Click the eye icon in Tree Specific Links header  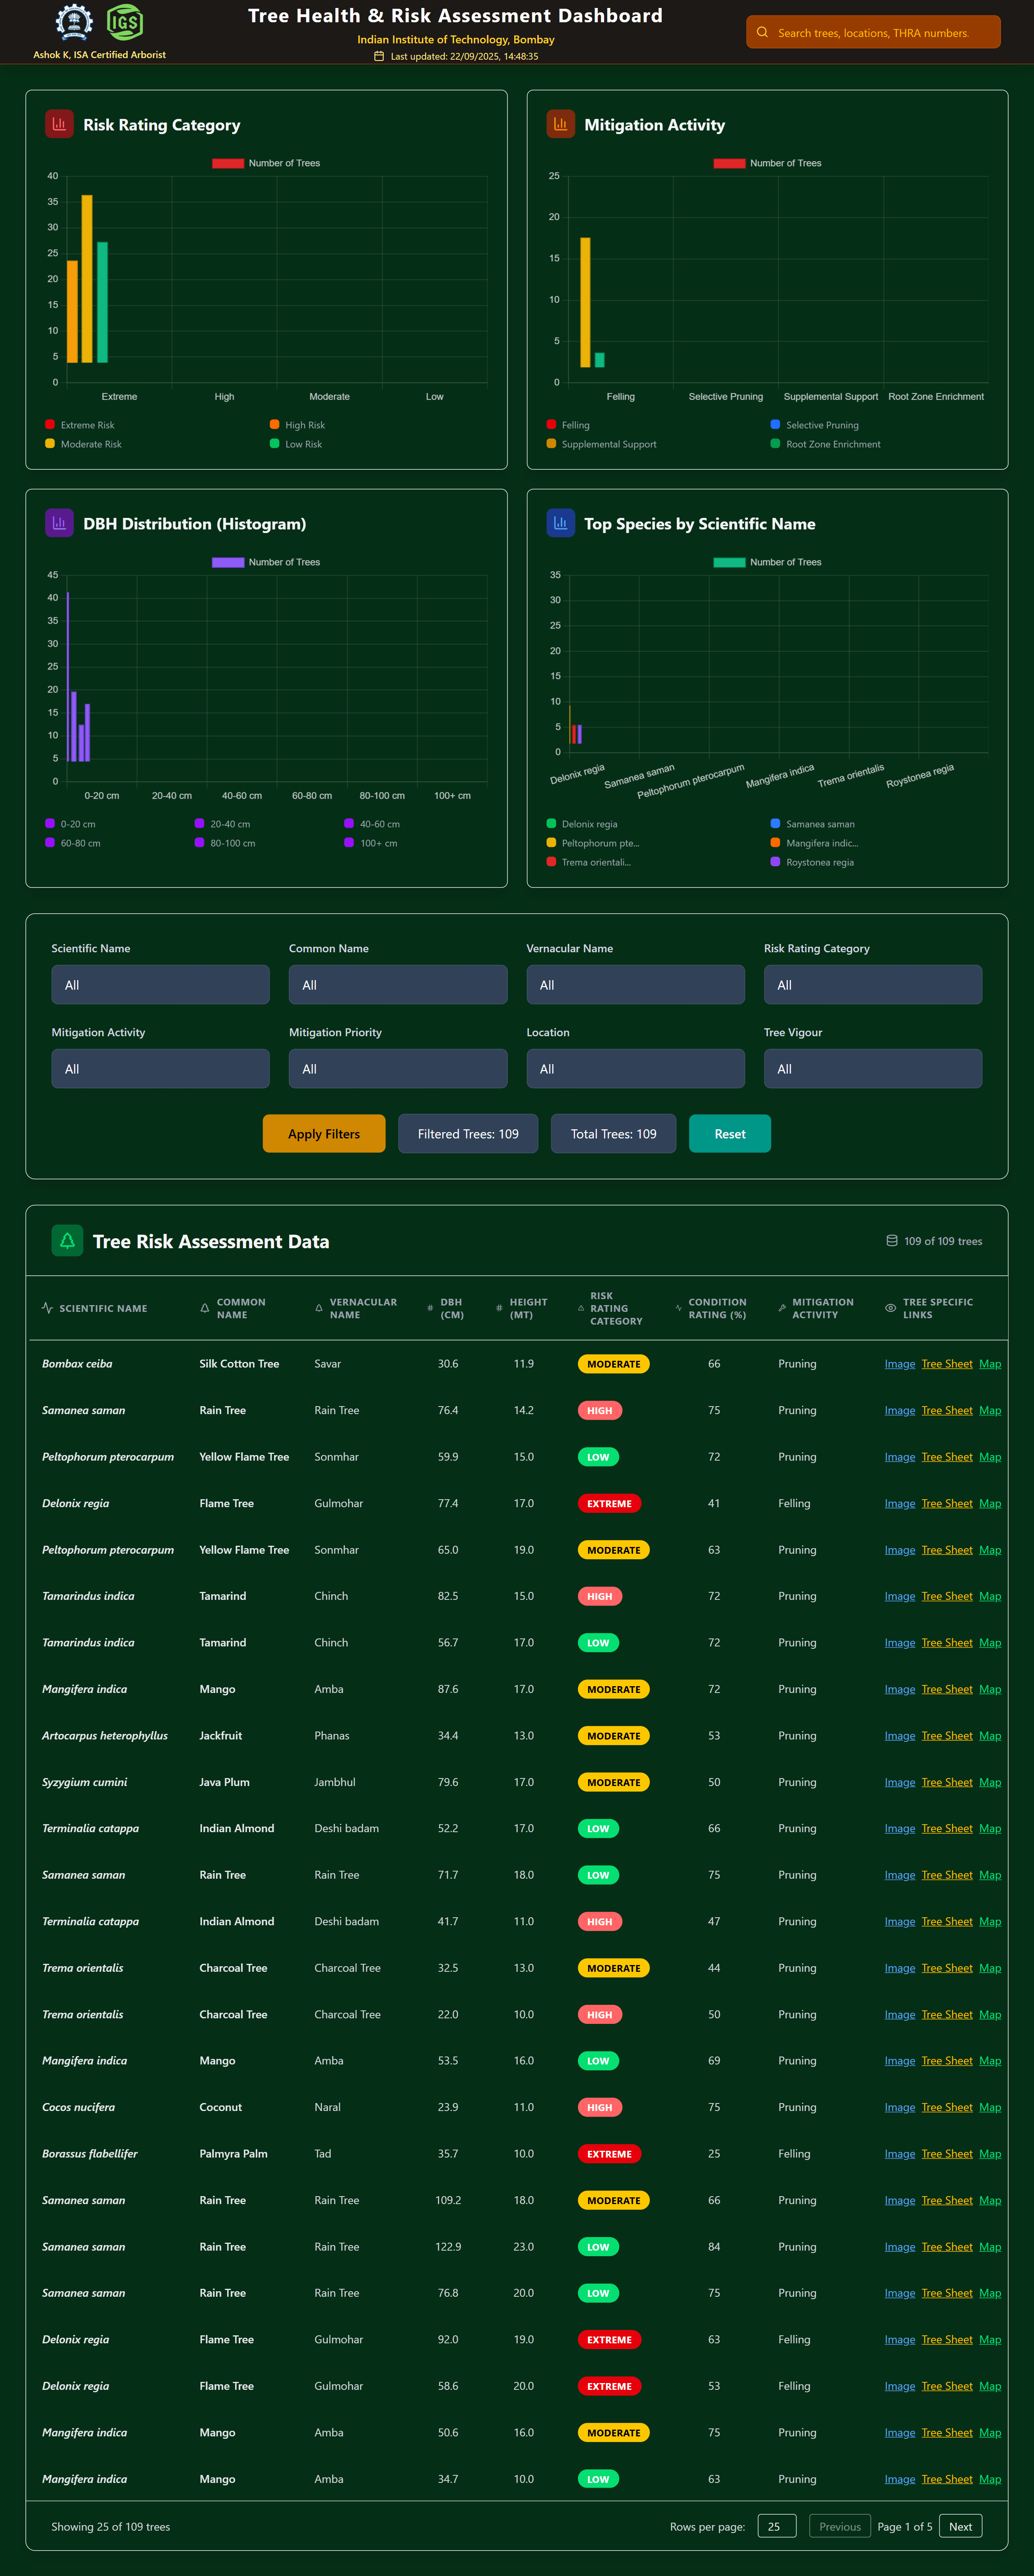coord(890,1308)
